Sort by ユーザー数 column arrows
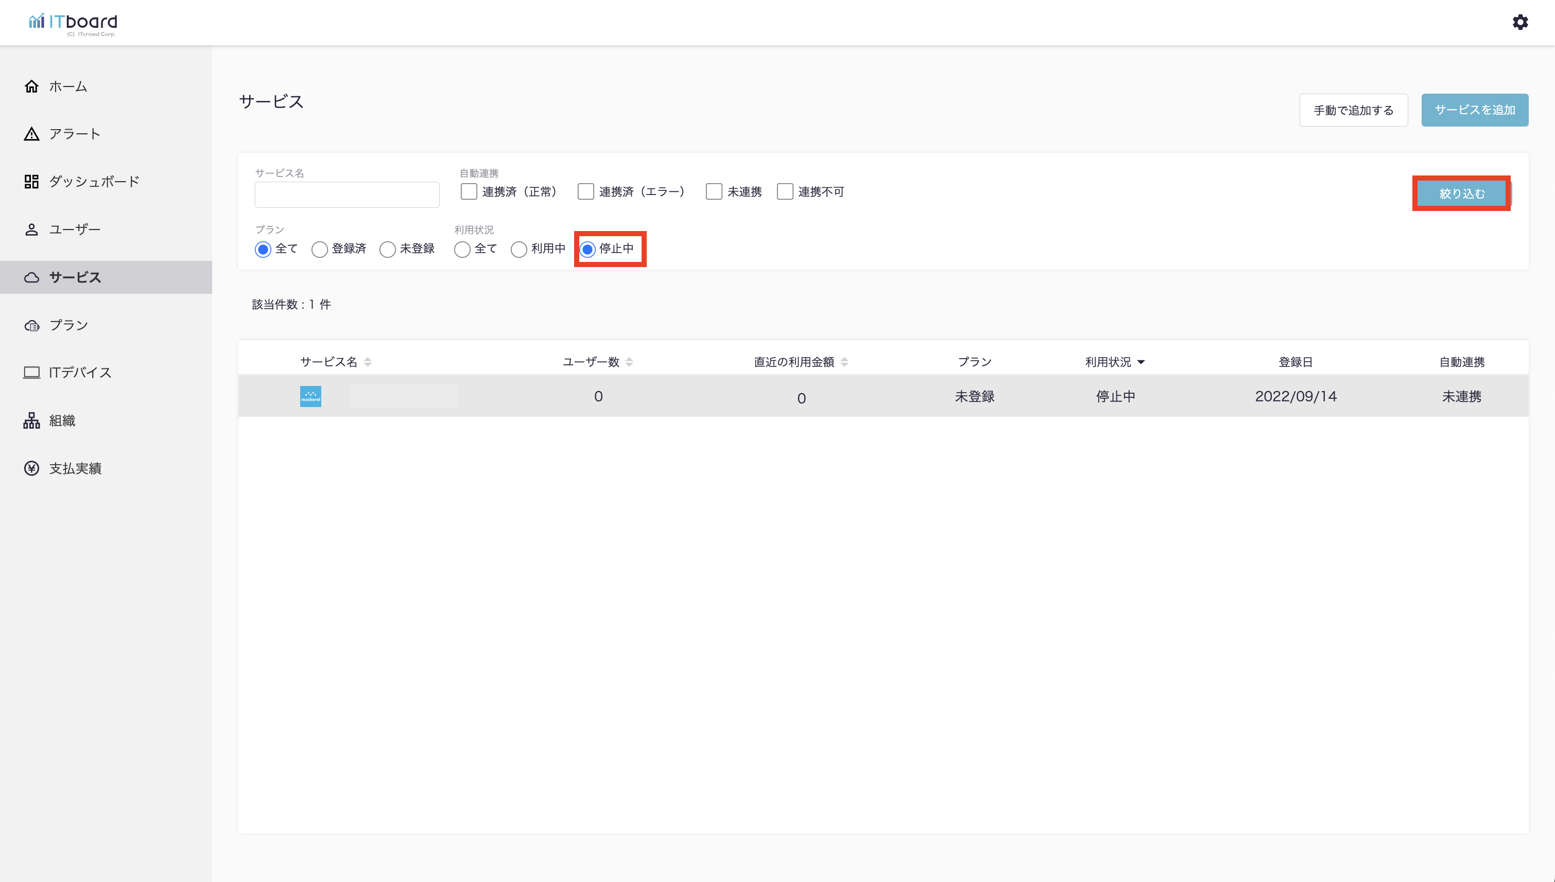Screen dimensions: 1555x882 click(x=629, y=362)
